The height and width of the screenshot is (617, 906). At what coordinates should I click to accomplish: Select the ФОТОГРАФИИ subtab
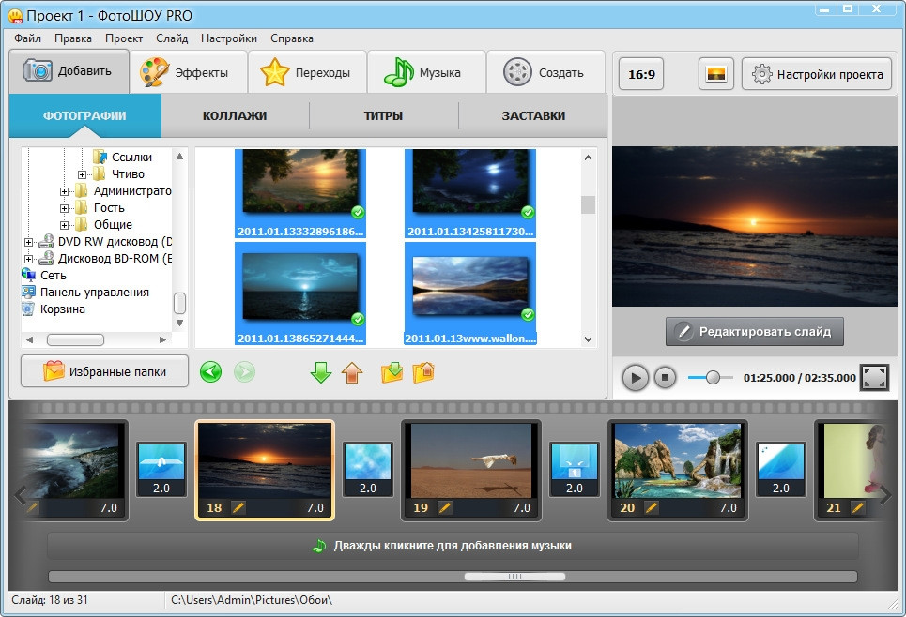coord(84,115)
